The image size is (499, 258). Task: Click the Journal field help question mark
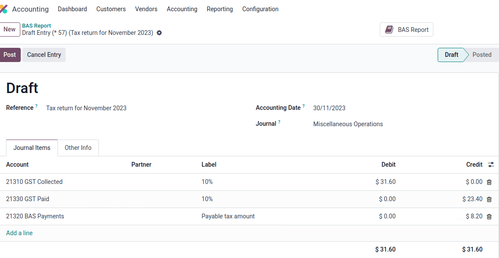pyautogui.click(x=280, y=121)
